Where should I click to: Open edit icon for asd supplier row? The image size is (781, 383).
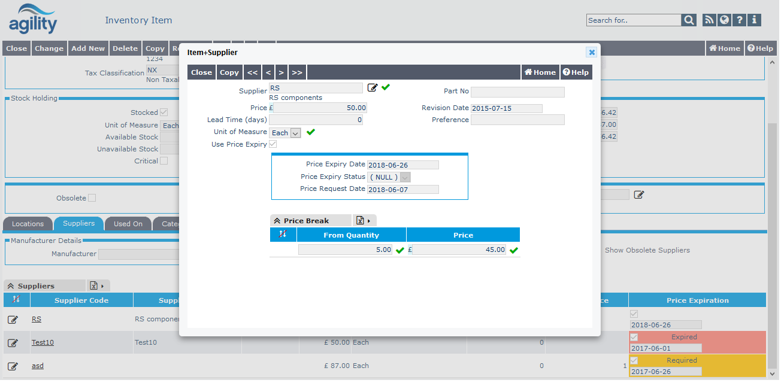click(13, 366)
